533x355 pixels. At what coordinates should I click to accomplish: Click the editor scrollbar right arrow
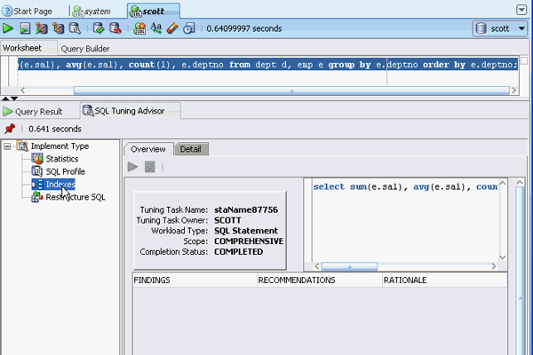coord(514,91)
